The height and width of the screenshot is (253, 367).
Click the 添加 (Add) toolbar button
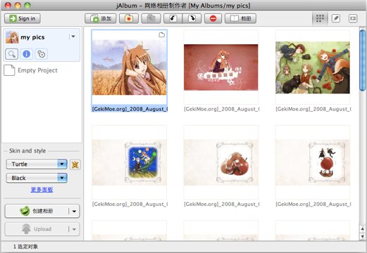(x=101, y=18)
